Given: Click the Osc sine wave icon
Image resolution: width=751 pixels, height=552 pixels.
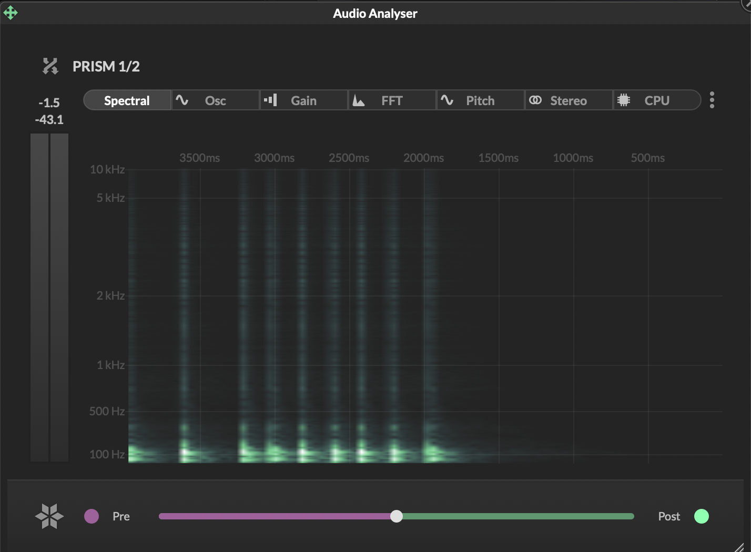Looking at the screenshot, I should (x=182, y=100).
